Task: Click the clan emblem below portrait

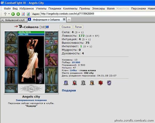Action: pos(31,89)
